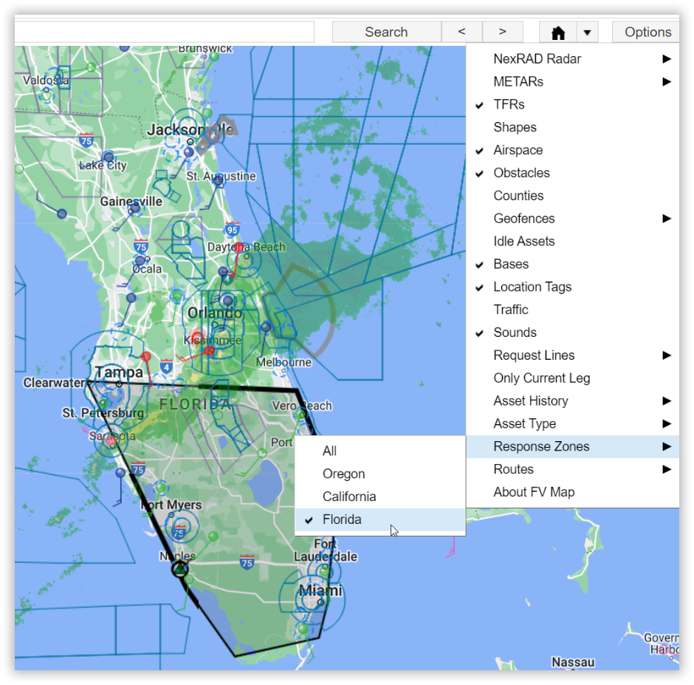This screenshot has height=685, width=694.
Task: Uncheck the TFRs option
Action: pos(573,105)
